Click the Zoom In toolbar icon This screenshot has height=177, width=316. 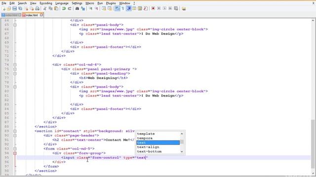pyautogui.click(x=91, y=8)
